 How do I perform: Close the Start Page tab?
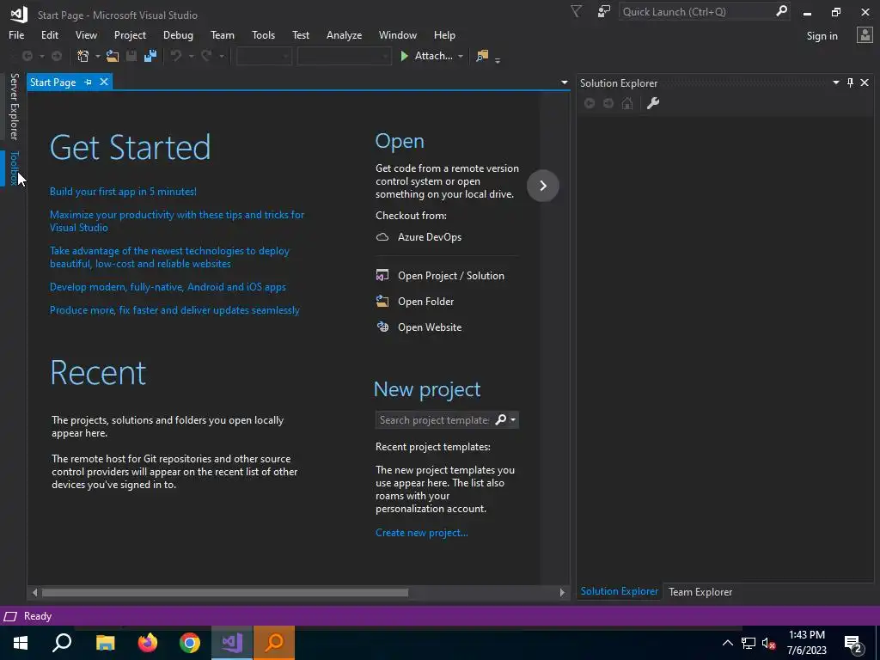[104, 82]
